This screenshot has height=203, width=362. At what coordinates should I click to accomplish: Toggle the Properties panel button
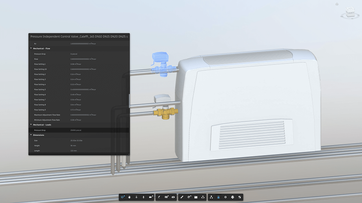click(218, 197)
